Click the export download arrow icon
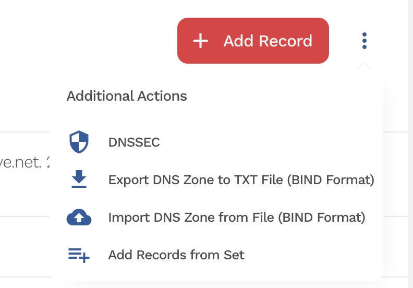 click(79, 179)
